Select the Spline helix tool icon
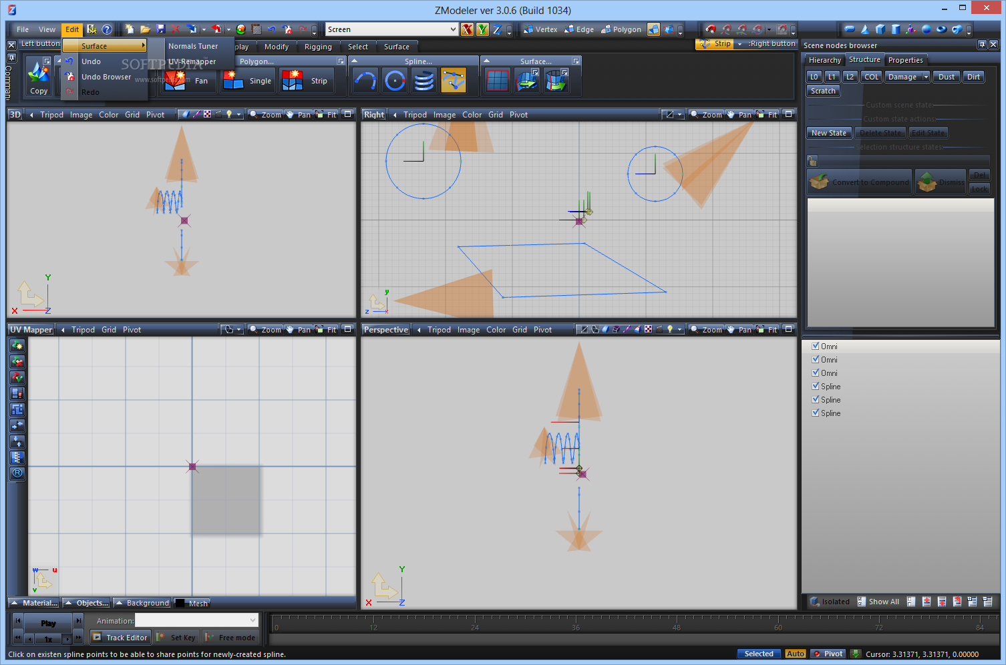 [424, 81]
